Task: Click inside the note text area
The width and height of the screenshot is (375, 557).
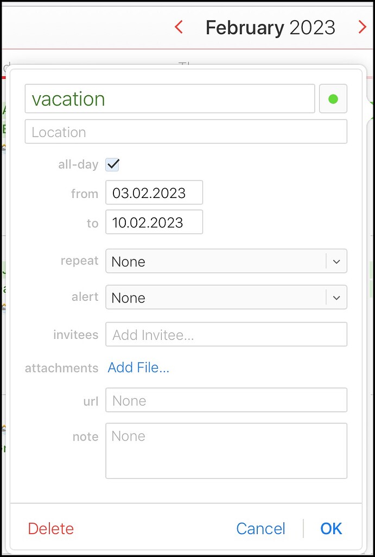Action: 226,450
